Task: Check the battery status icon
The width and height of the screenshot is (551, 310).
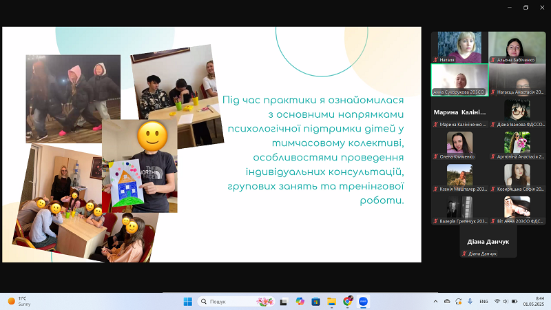Action: (514, 302)
